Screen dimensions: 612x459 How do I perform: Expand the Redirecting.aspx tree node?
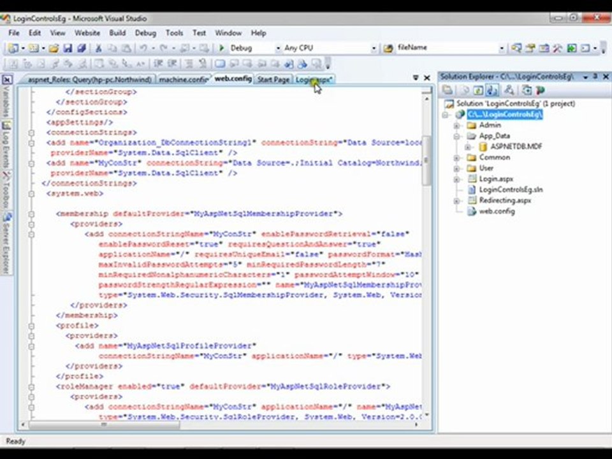click(x=456, y=201)
